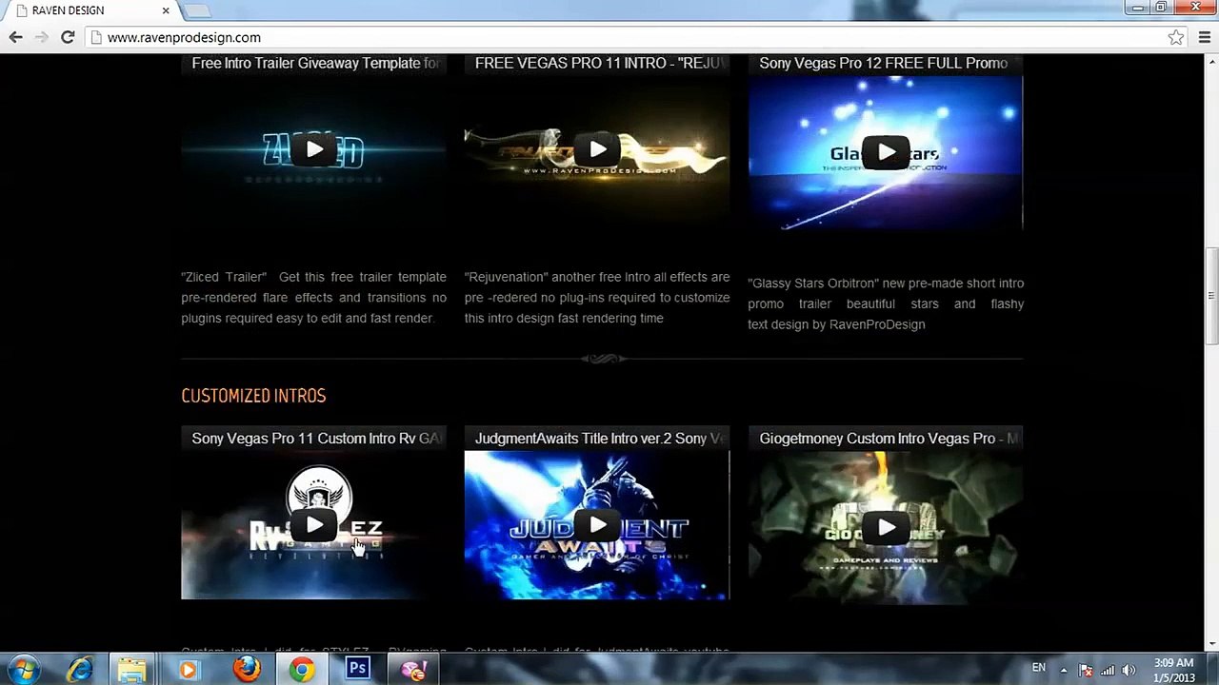Screen dimensions: 1219x685
Task: Play the Zliced trailer video
Action: [314, 149]
